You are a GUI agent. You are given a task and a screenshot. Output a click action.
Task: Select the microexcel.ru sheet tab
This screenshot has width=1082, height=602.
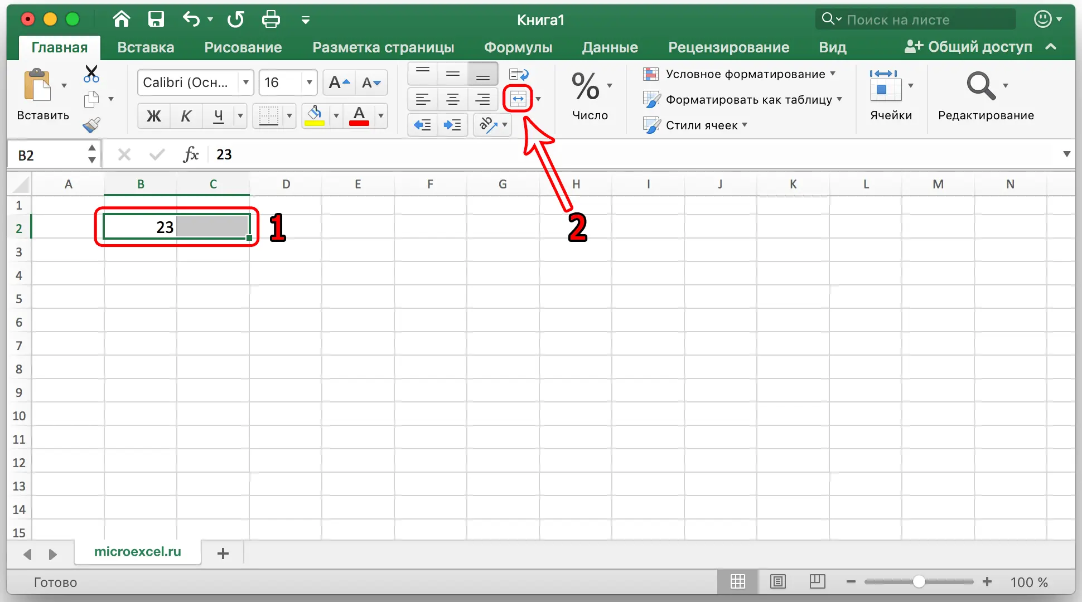(x=138, y=552)
